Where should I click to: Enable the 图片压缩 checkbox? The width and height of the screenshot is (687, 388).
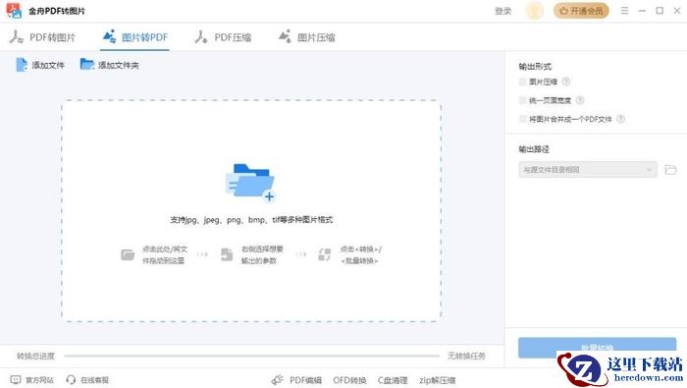tap(522, 82)
